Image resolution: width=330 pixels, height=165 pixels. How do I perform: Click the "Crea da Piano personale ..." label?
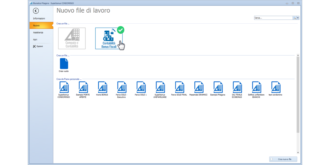pos(69,79)
